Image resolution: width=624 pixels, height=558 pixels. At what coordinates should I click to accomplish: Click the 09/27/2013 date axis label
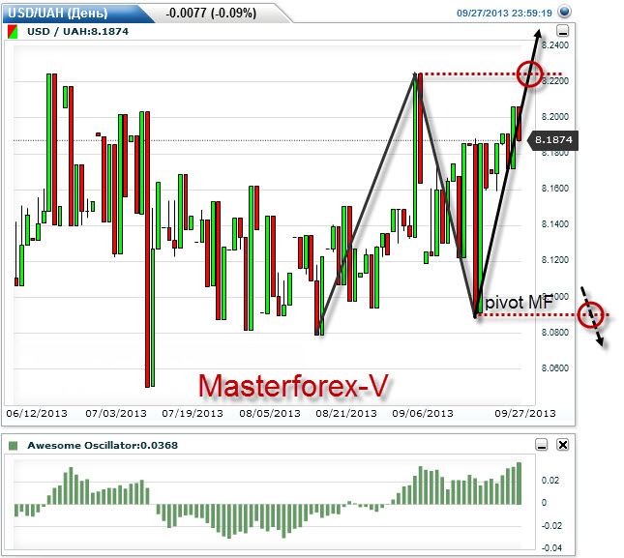(525, 414)
